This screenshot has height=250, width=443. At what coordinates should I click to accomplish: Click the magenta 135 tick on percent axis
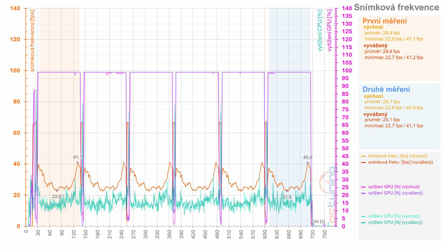click(347, 16)
